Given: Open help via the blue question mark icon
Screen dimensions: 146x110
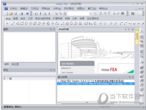Looking at the screenshot, I should coord(27,14).
